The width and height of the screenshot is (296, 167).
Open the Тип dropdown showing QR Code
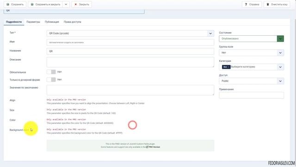130,33
